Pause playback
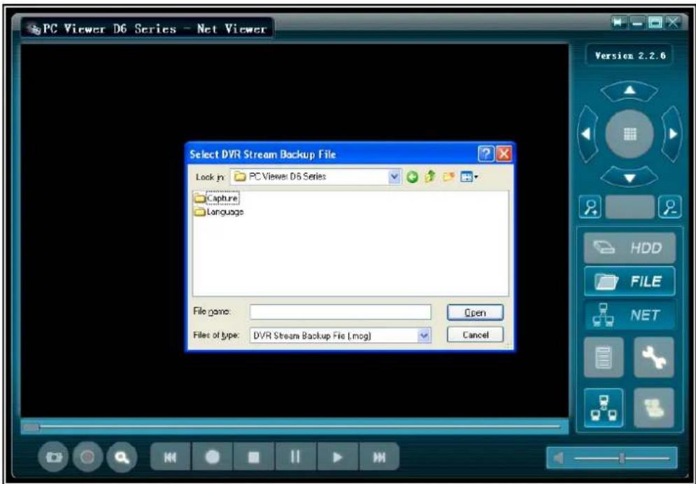The width and height of the screenshot is (696, 484). tap(296, 457)
